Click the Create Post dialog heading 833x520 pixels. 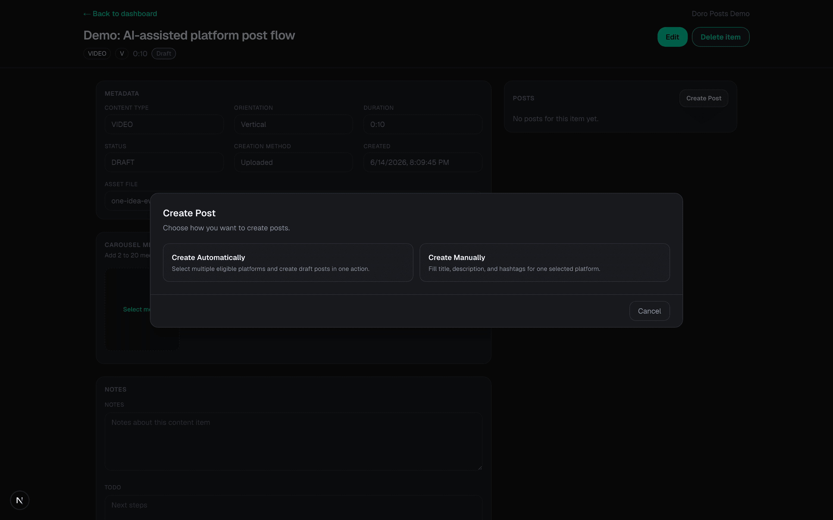(189, 213)
